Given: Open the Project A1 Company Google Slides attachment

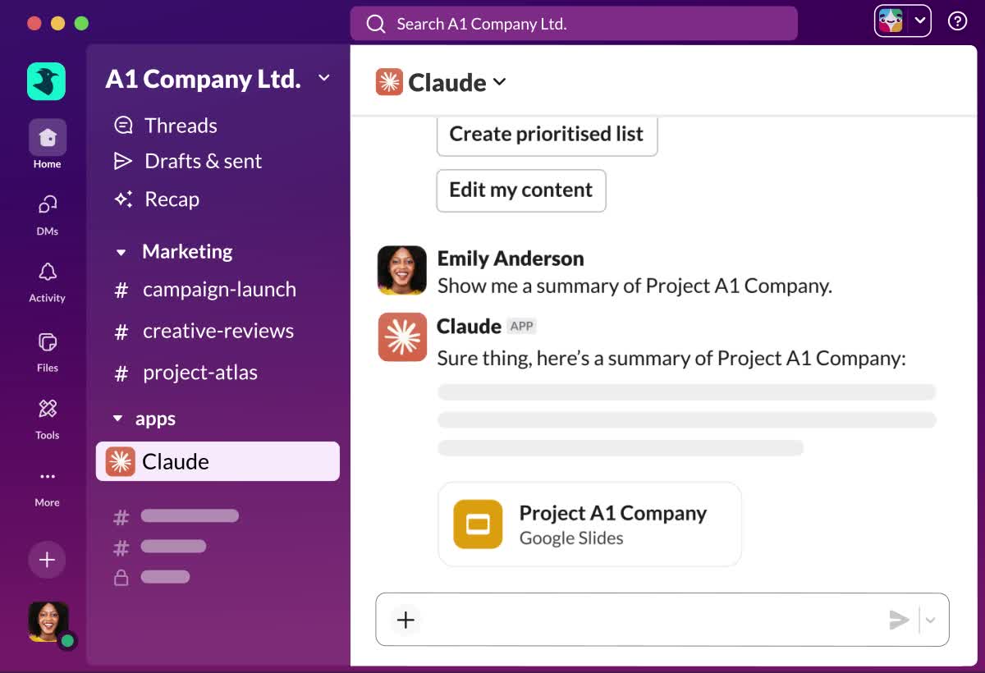Looking at the screenshot, I should [589, 524].
